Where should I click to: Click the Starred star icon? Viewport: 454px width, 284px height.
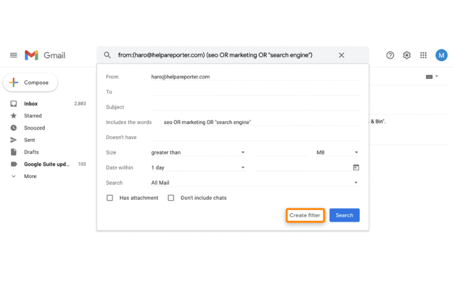tap(14, 116)
